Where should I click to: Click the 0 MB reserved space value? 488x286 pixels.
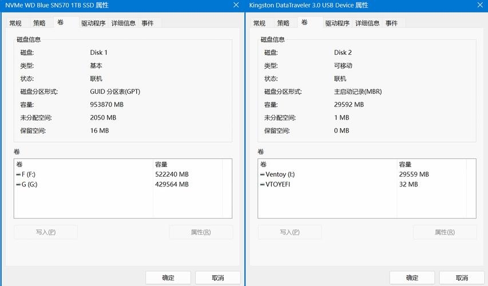point(342,131)
